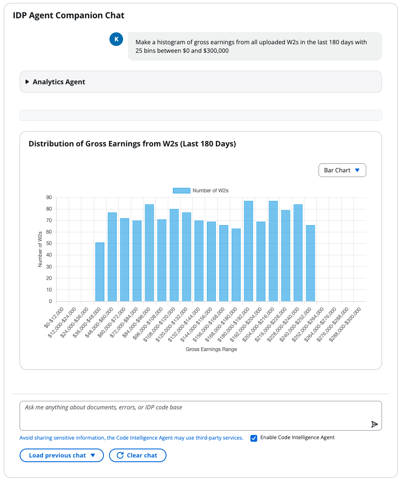Open the sensitive information warning link
402x483 pixels.
(x=132, y=437)
